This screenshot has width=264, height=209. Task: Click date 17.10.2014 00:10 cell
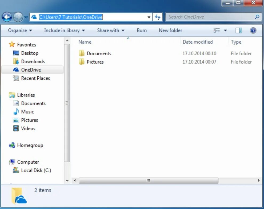[x=199, y=53]
